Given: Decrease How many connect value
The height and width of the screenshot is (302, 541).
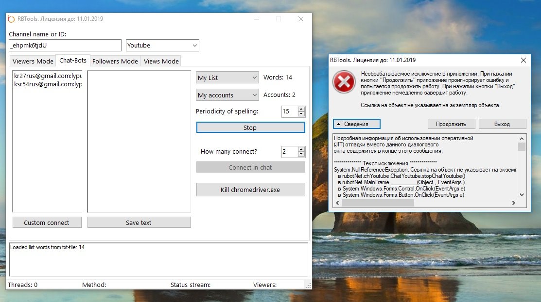Looking at the screenshot, I should pyautogui.click(x=301, y=154).
